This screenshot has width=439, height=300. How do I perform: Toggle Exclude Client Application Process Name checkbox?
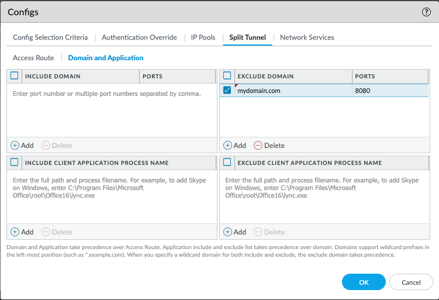(227, 163)
